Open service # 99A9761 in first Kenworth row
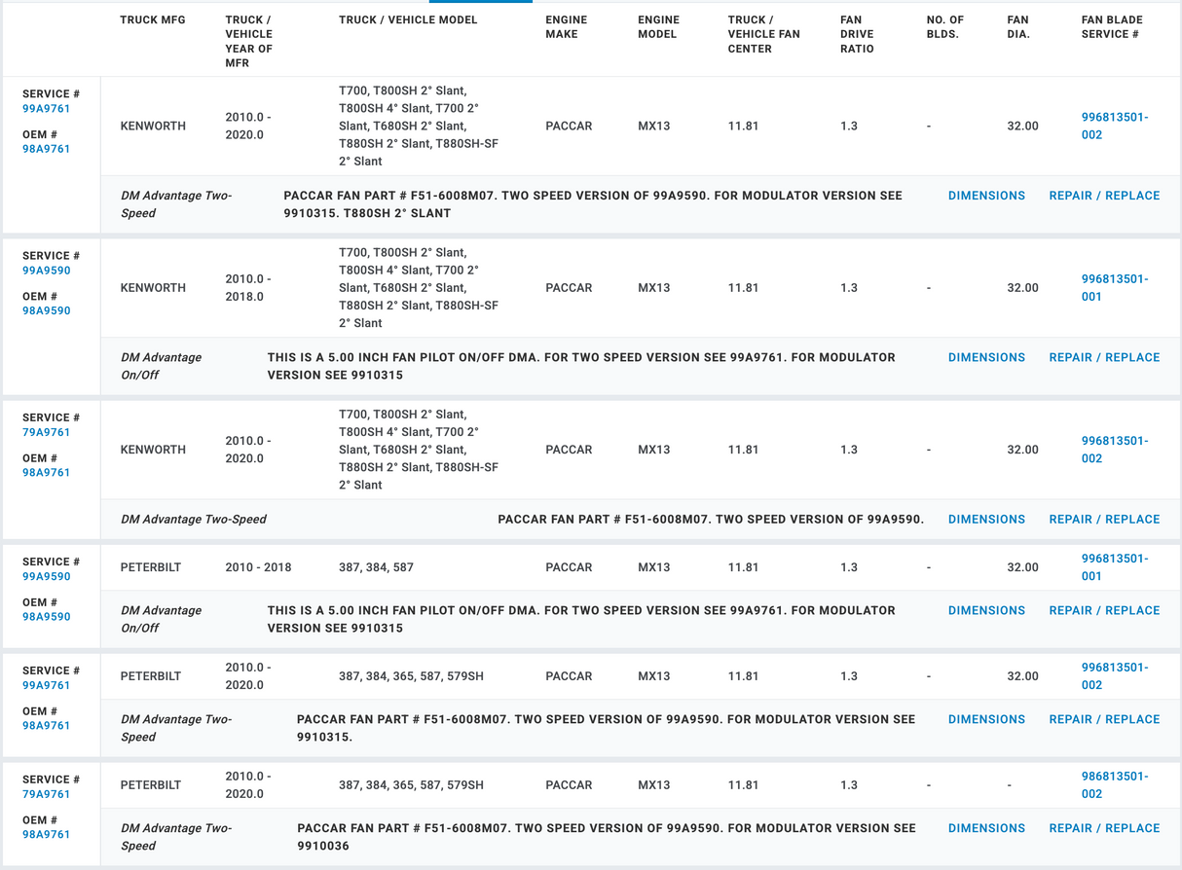 pos(47,109)
